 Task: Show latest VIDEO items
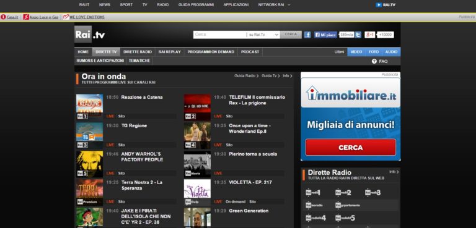pyautogui.click(x=356, y=52)
